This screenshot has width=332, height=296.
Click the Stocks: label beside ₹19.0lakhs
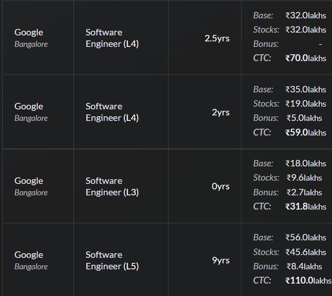point(266,104)
